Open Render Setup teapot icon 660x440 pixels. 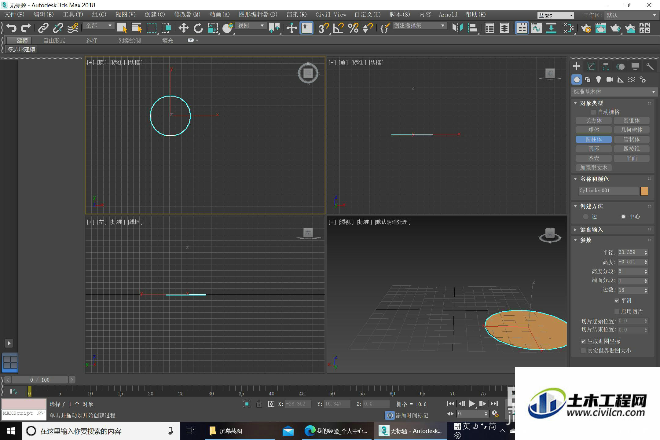(586, 28)
